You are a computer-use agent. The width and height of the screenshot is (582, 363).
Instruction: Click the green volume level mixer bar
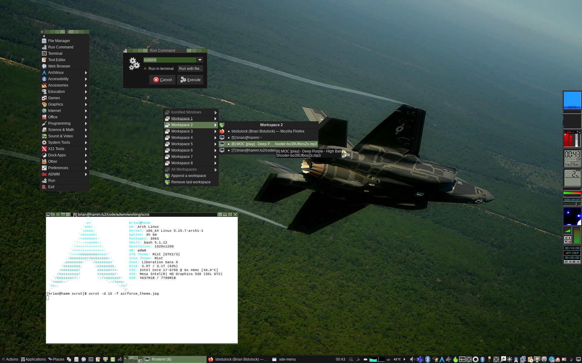[x=577, y=236]
